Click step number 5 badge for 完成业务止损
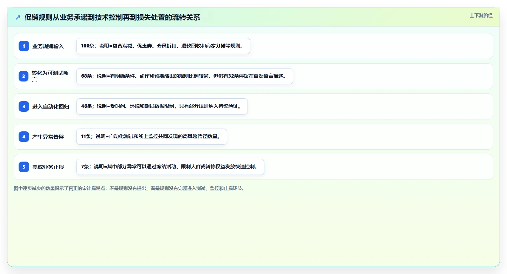This screenshot has height=274, width=507. 24,167
